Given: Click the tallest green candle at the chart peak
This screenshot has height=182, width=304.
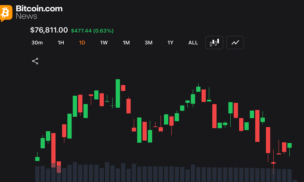Looking at the screenshot, I should (x=118, y=94).
